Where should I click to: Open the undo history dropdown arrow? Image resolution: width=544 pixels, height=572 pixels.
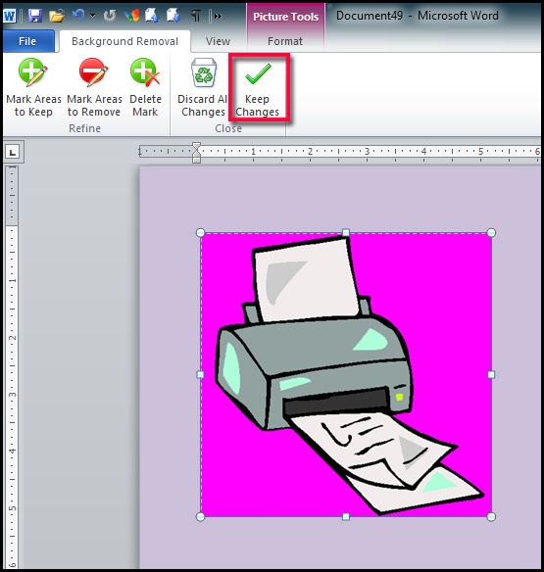[92, 16]
